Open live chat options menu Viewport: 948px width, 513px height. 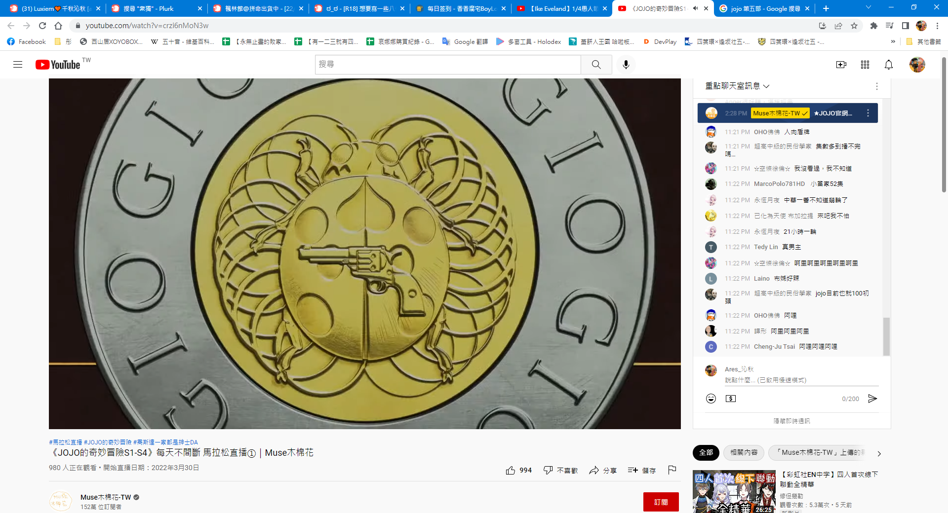[x=877, y=86]
